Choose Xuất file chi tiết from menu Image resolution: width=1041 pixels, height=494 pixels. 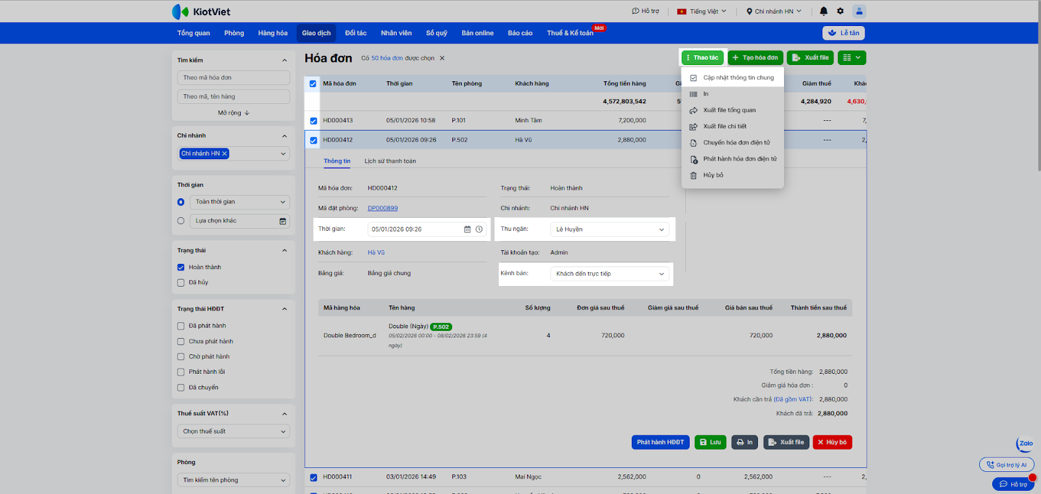724,127
